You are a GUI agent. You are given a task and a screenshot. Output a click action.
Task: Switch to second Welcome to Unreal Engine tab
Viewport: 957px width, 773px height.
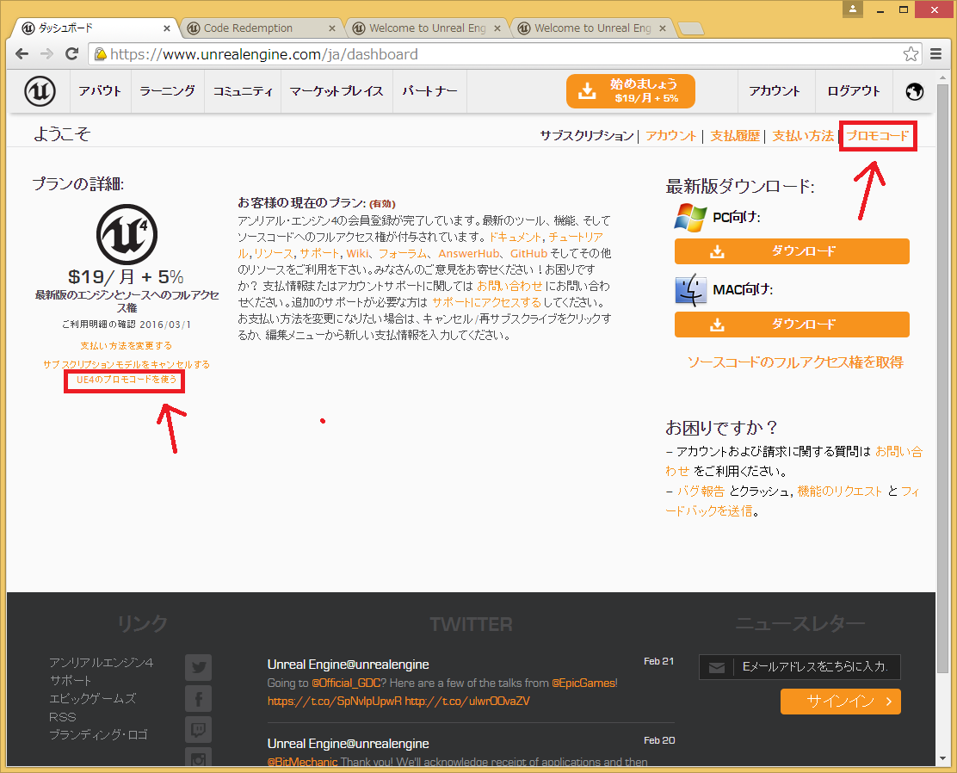(593, 28)
